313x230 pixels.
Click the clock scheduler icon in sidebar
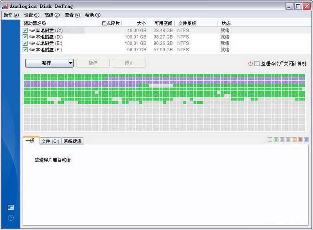[11, 217]
